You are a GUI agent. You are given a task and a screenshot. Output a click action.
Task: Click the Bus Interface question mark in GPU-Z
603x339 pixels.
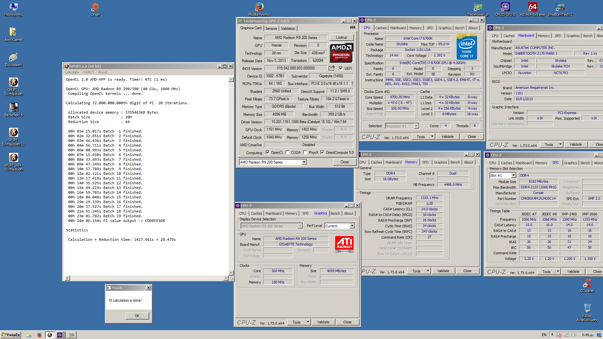click(x=352, y=83)
